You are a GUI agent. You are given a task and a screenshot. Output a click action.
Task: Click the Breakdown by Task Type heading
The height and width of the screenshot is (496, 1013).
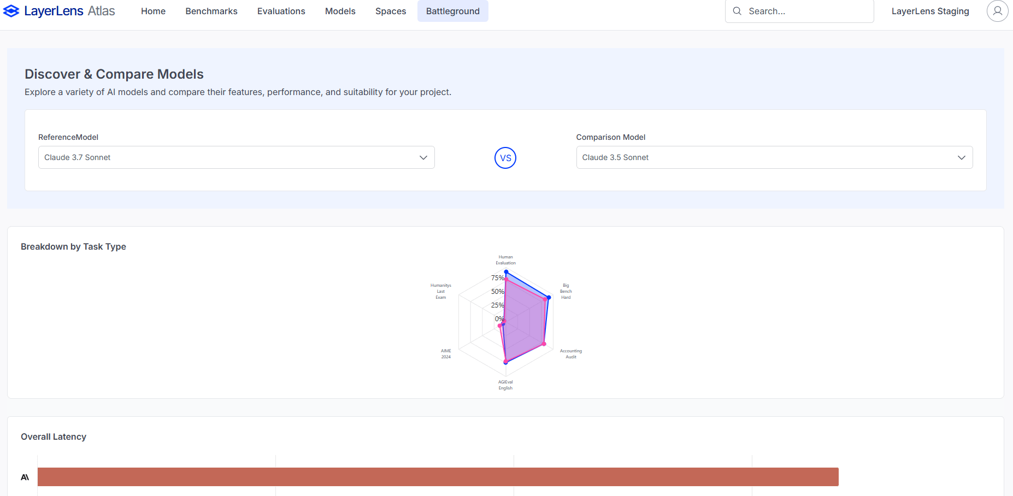(x=73, y=246)
